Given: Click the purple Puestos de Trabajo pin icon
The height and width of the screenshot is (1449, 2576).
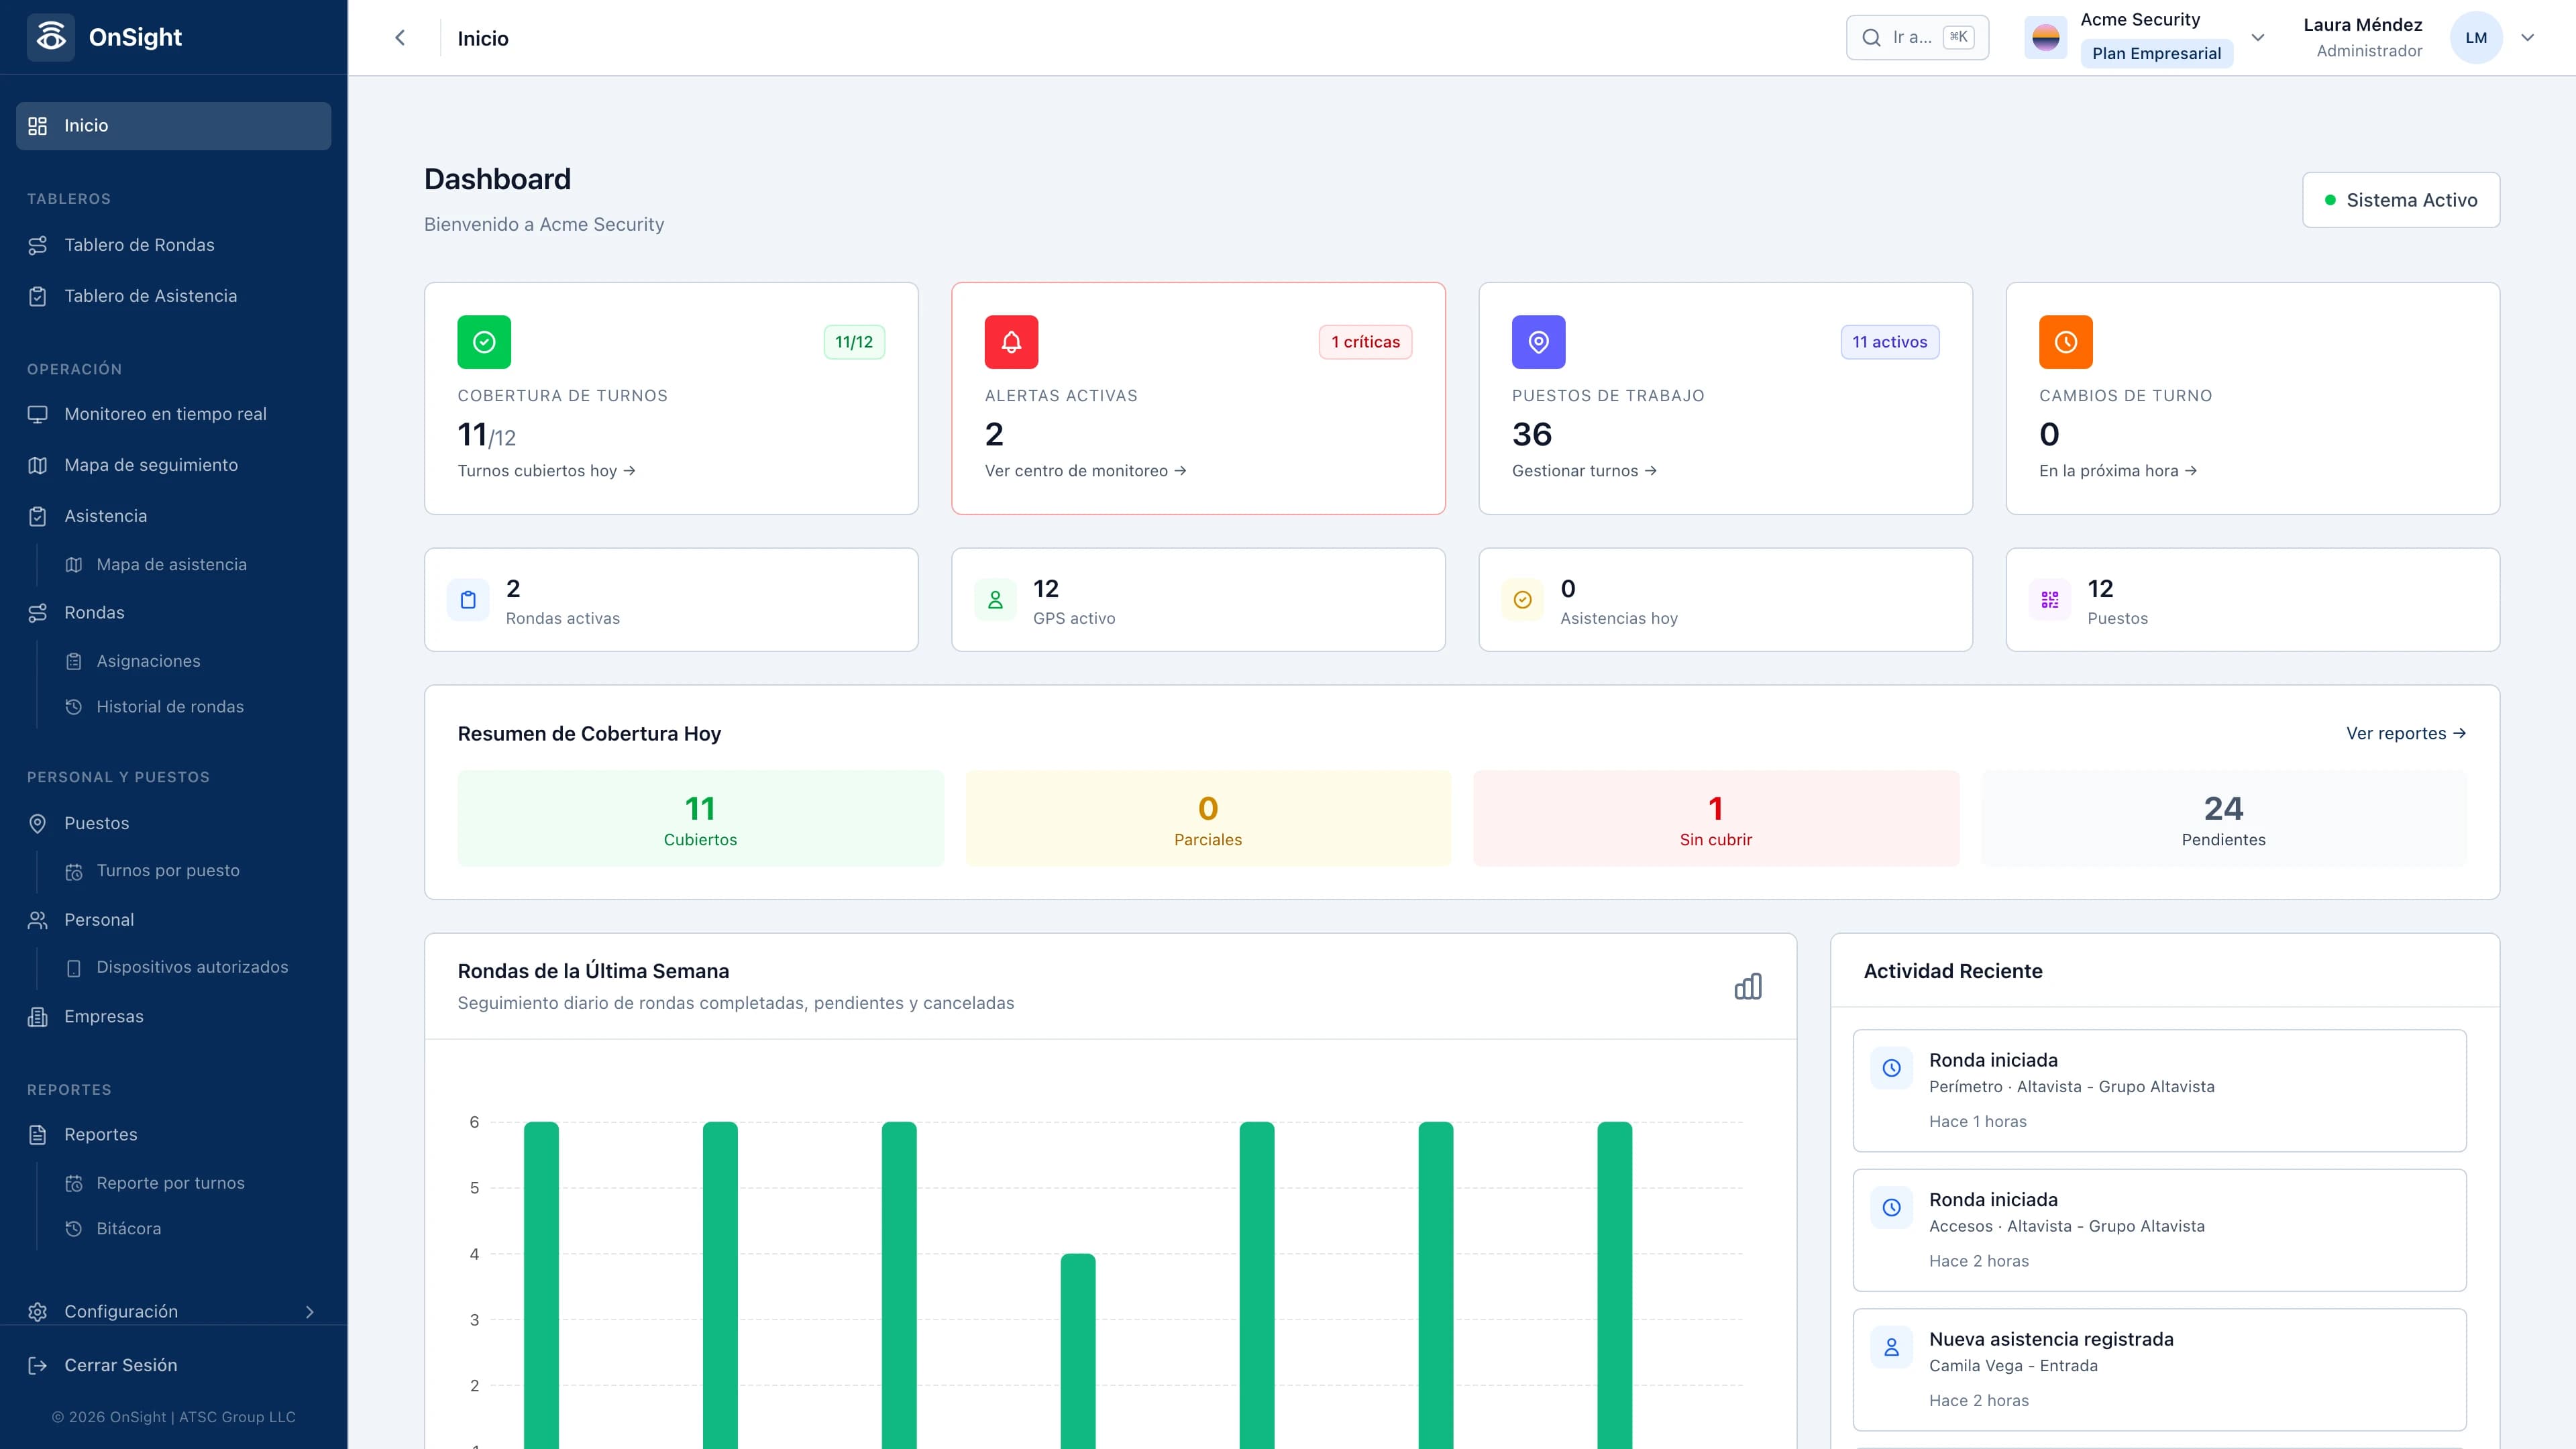Looking at the screenshot, I should tap(1538, 342).
